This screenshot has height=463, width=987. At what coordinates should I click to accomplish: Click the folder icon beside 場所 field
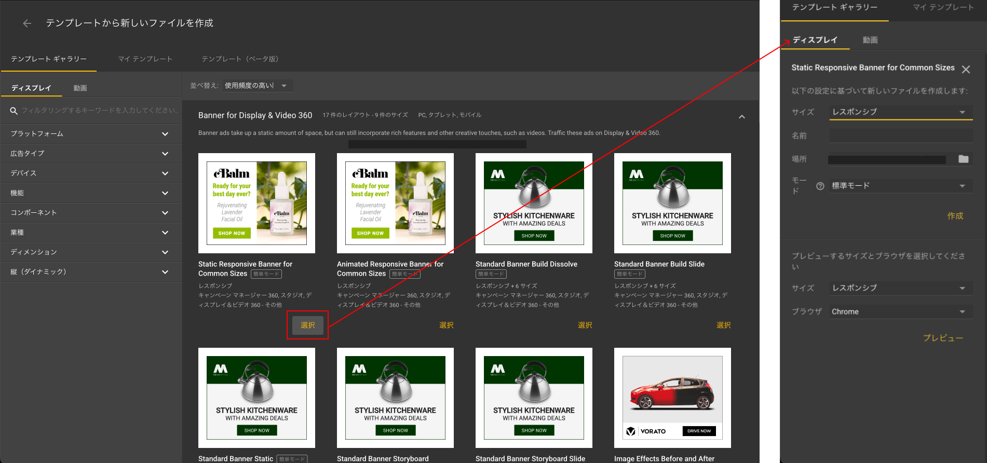(x=963, y=159)
